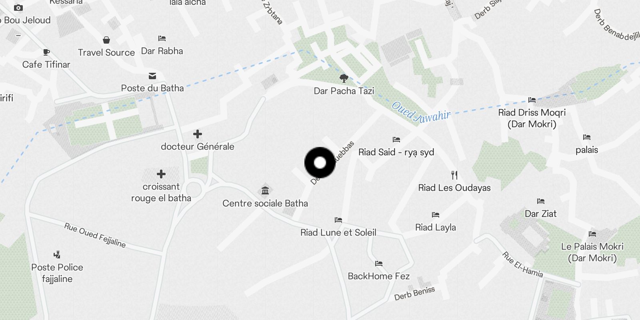
Task: Click the BackHome Fez bed icon
Action: pos(379,264)
